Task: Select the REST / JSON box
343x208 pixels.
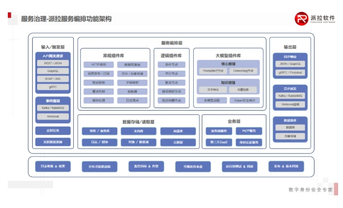Action: (x=53, y=63)
